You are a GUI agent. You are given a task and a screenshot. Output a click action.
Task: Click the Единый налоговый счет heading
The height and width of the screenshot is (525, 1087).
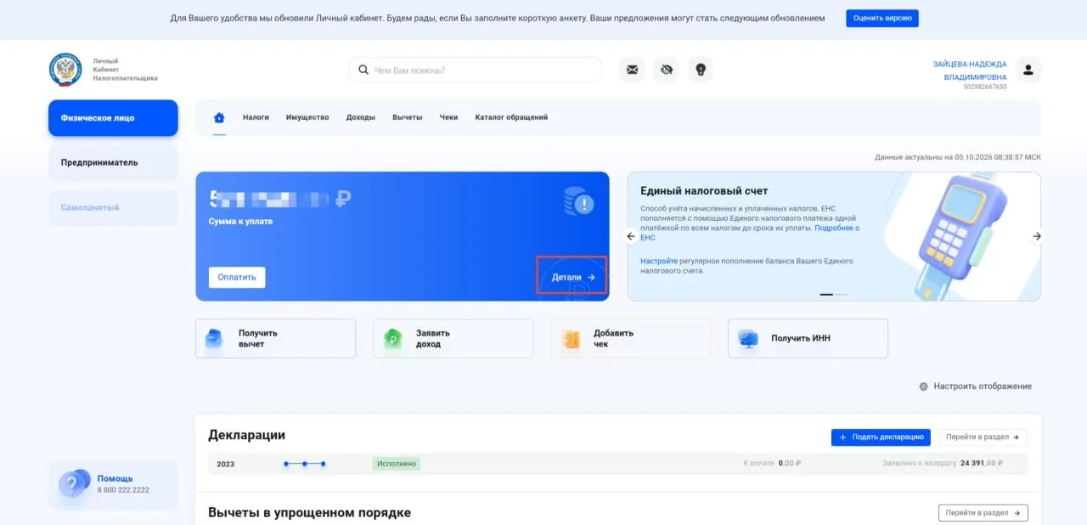704,191
